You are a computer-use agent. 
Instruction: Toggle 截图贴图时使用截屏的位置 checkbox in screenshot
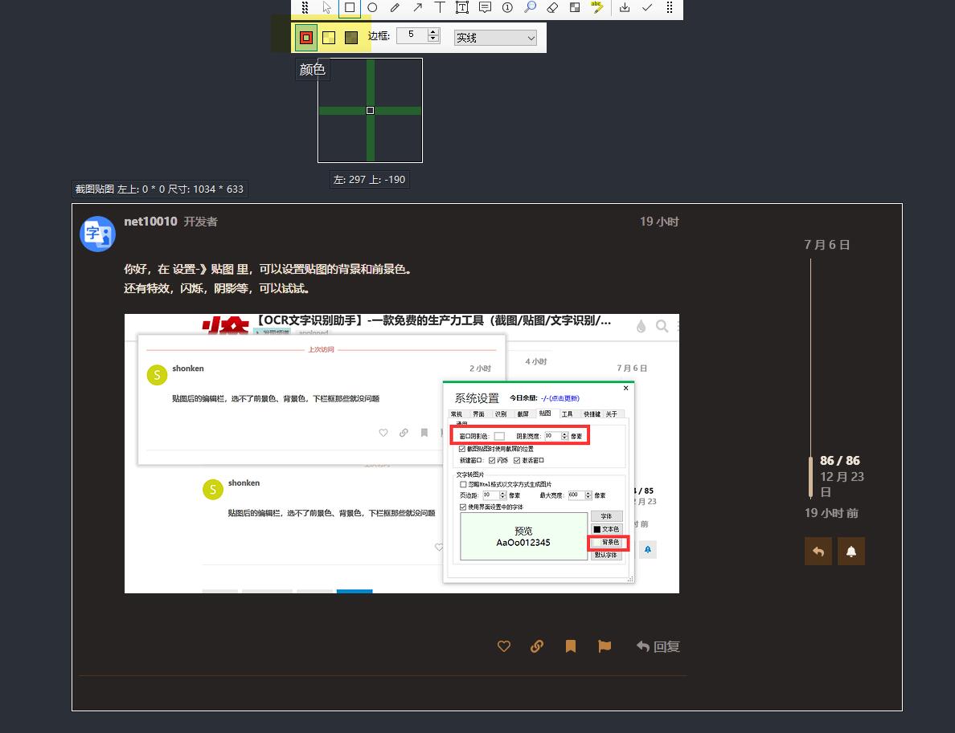click(x=462, y=448)
